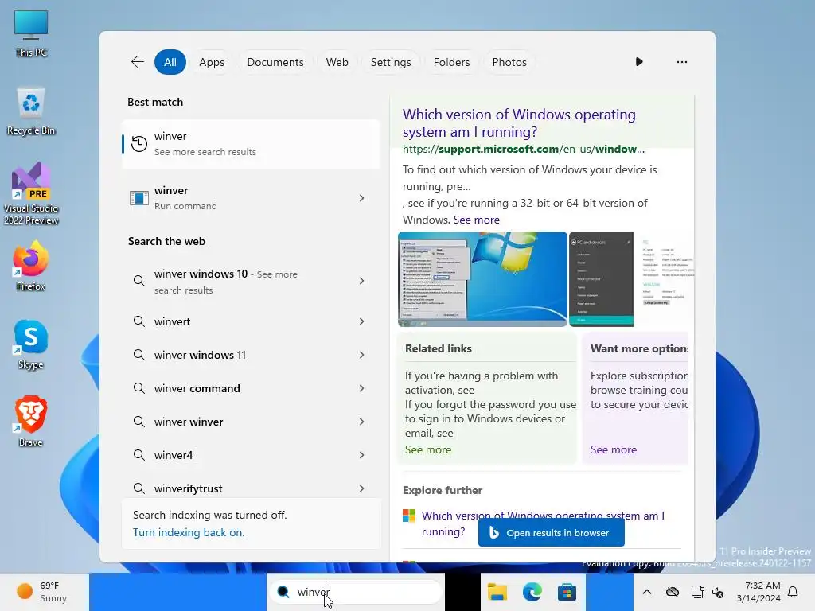Click the taskbar search magnifier icon

(x=283, y=592)
